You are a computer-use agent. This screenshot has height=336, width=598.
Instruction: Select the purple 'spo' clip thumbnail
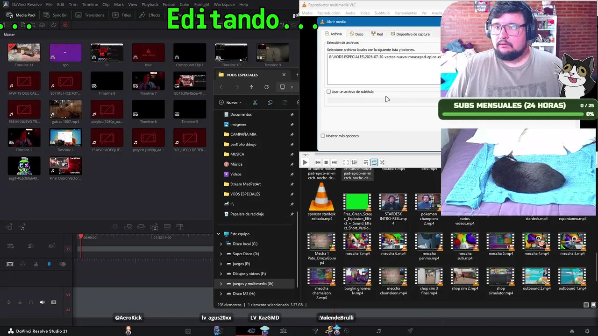pos(65,53)
